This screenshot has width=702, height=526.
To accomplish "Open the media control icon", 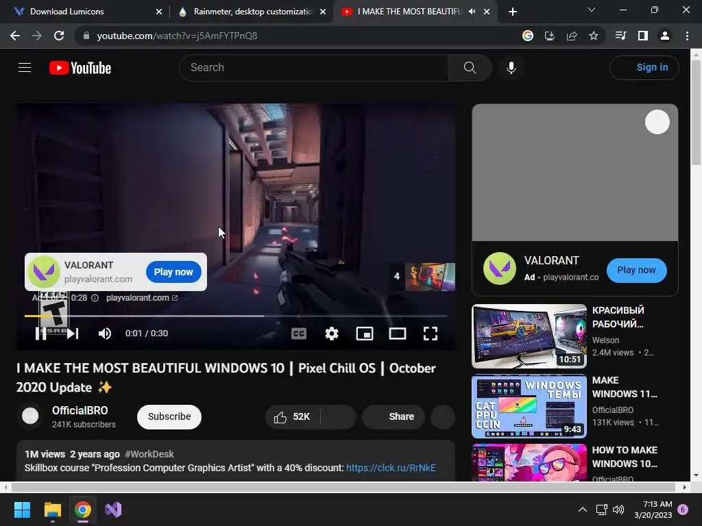I will pyautogui.click(x=621, y=36).
